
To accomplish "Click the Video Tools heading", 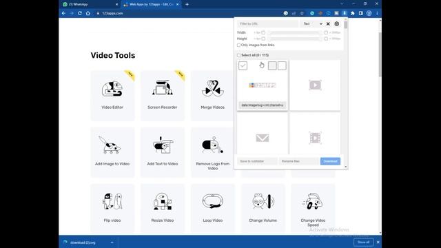I will click(x=113, y=55).
